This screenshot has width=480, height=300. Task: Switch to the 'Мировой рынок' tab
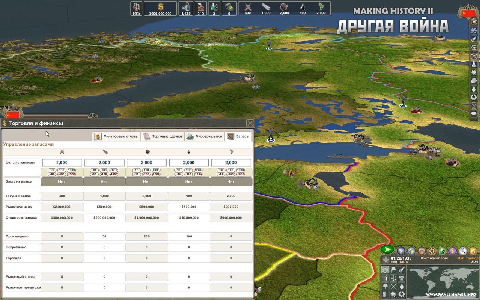[204, 136]
